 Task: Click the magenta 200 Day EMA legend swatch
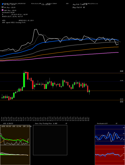[x=2, y=10]
